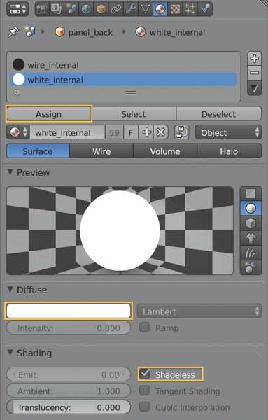Click the Translucency value slider
Screen dimensions: 268x420
click(69, 407)
